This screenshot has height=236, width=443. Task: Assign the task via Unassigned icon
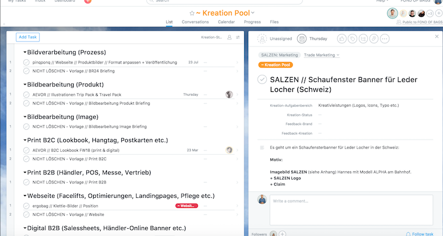coord(262,39)
